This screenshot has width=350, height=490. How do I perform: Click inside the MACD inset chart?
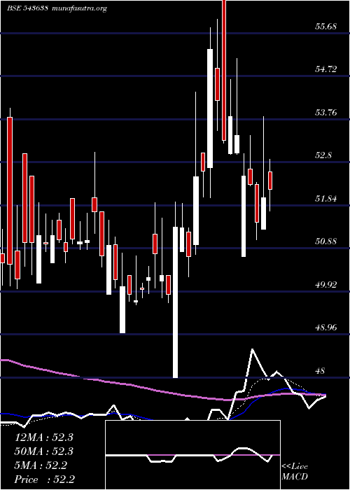click(x=192, y=455)
